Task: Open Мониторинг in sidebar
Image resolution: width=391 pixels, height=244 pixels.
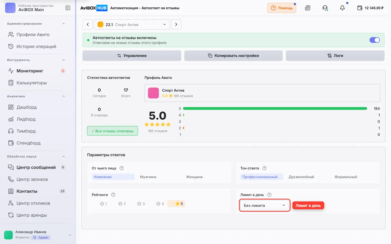Action: pos(37,71)
